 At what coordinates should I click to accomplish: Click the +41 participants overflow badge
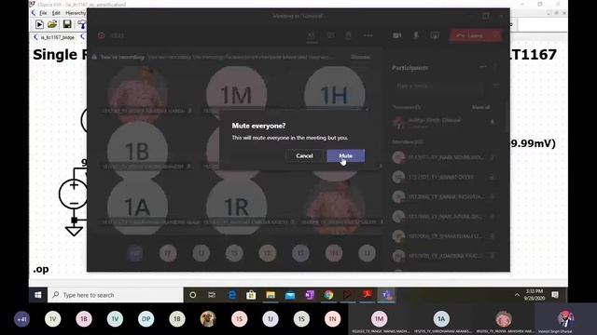pyautogui.click(x=21, y=319)
